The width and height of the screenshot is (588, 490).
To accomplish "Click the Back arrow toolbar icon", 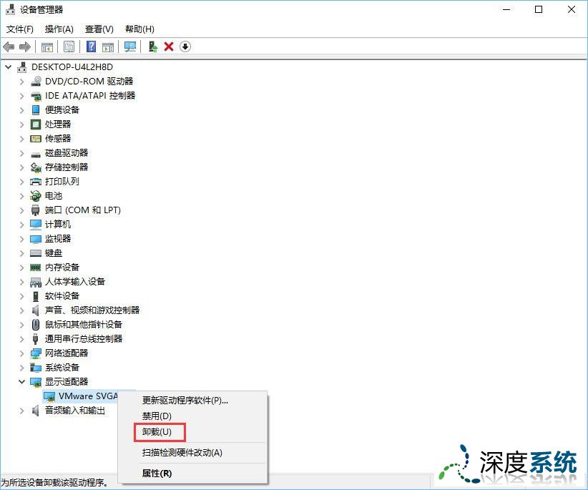I will coord(9,47).
